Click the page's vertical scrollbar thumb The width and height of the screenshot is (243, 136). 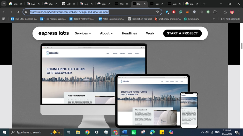point(241,46)
